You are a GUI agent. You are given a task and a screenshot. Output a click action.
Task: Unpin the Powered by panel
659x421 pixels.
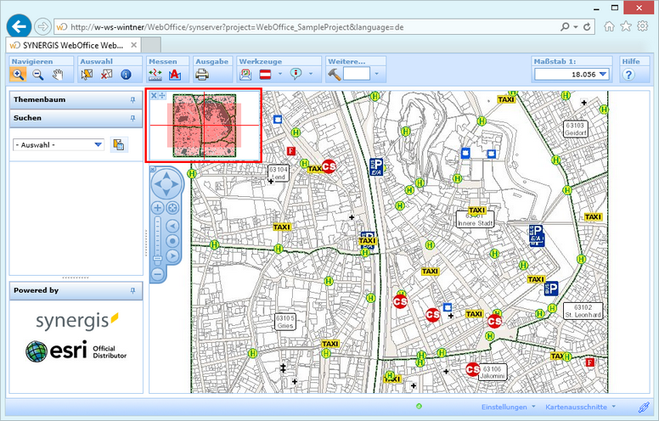(132, 290)
